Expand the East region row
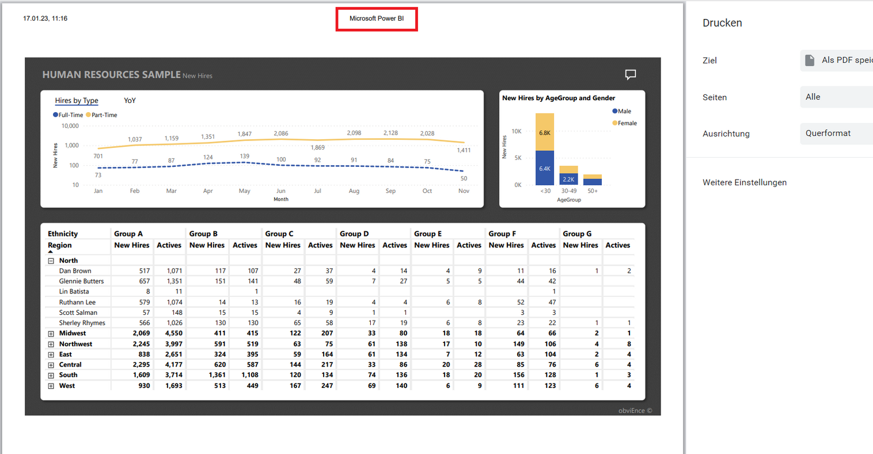Screen dimensions: 873x454 [51, 354]
